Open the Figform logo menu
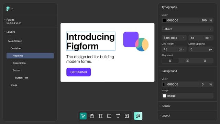Viewport: 220px width, 124px height. 10,9
